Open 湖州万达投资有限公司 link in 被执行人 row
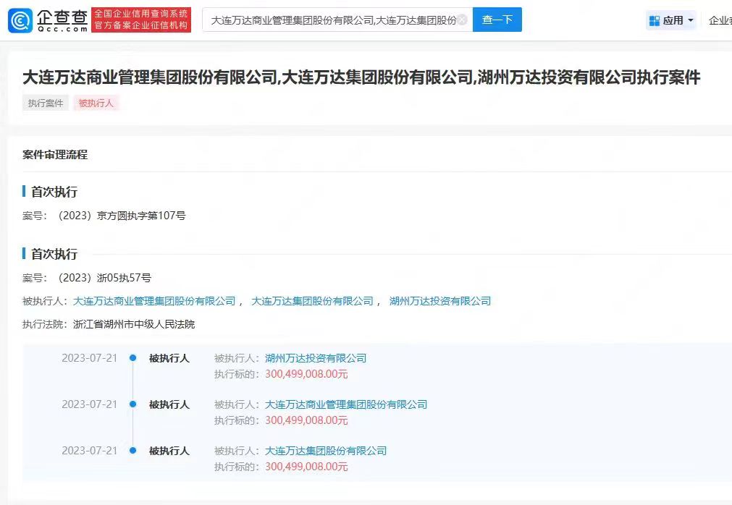Screen dimensions: 732x505 tap(439, 301)
